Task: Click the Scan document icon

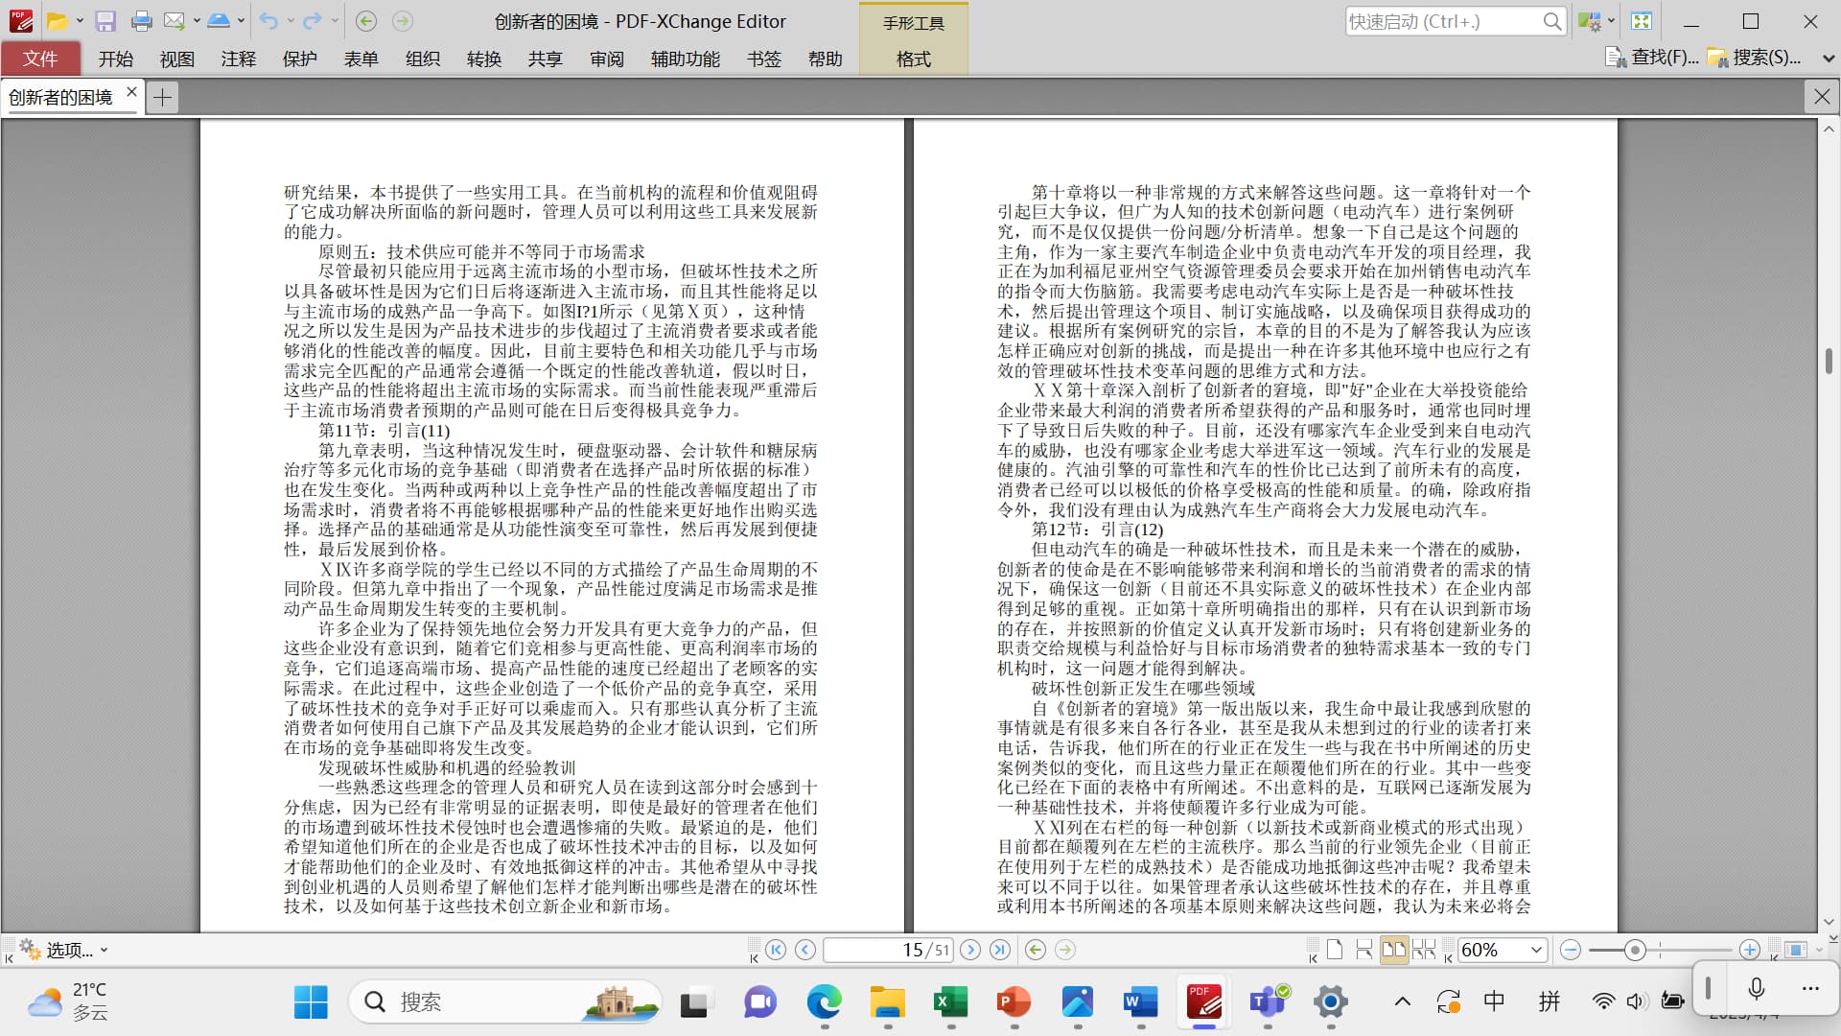Action: (218, 21)
